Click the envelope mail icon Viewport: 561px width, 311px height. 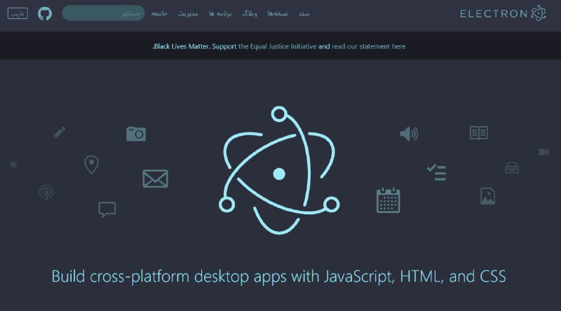(x=155, y=179)
